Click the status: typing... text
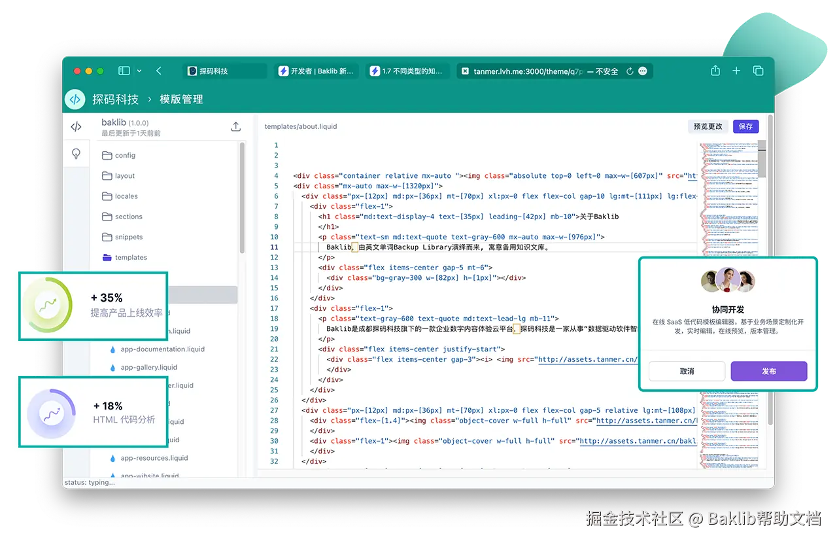Viewport: 837px width, 543px height. click(x=90, y=482)
